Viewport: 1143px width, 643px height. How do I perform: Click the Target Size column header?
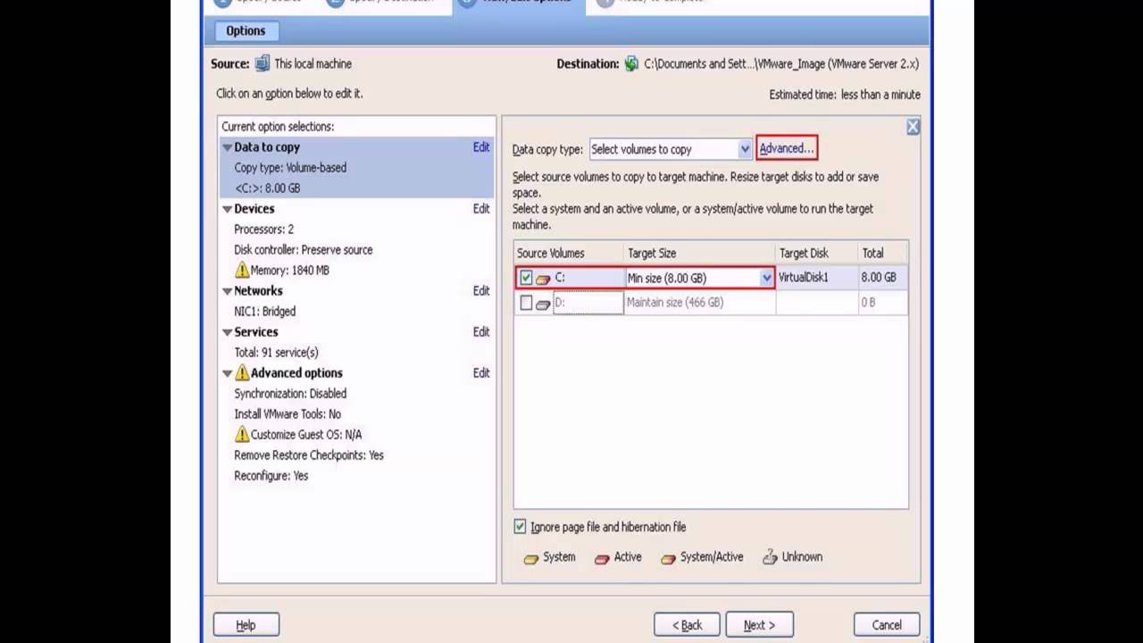699,254
